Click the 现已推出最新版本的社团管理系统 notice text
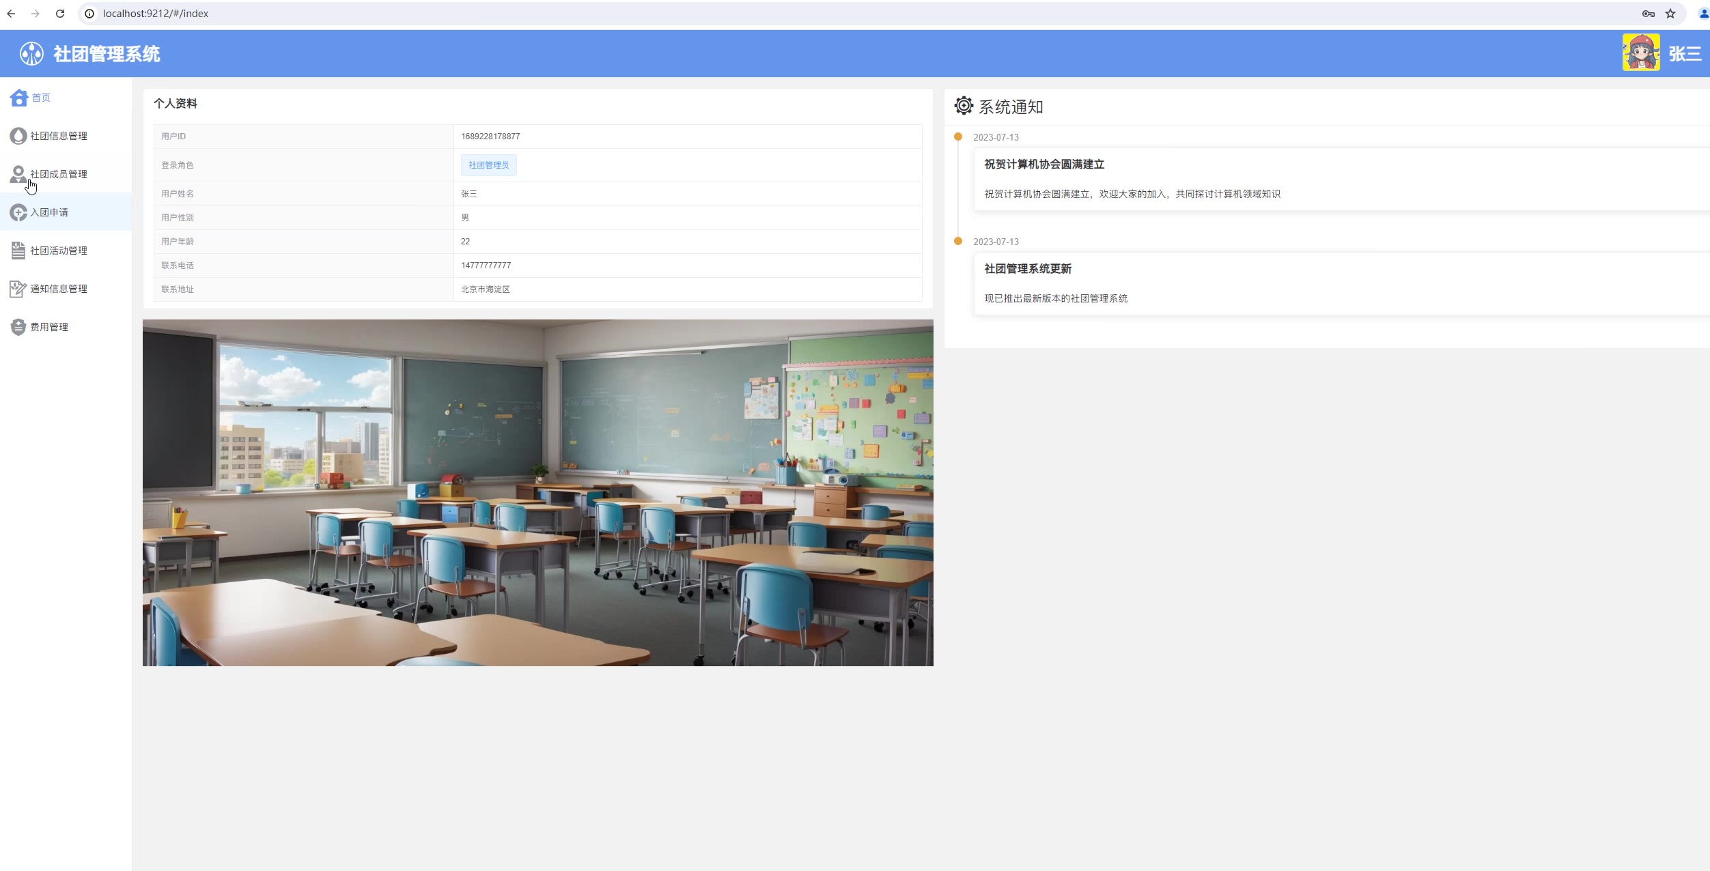 coord(1056,298)
